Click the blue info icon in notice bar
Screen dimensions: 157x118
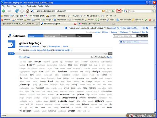point(66,28)
